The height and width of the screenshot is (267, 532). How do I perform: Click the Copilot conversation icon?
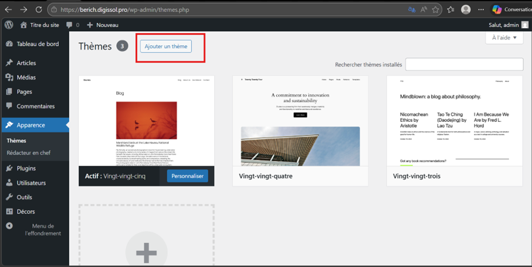click(497, 9)
